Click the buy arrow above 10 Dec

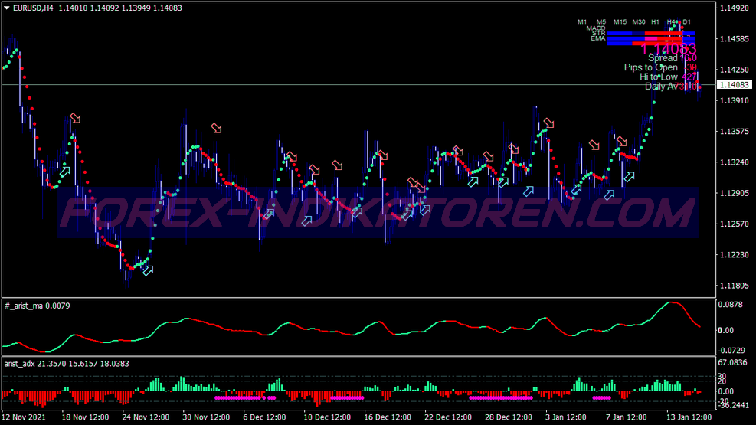pyautogui.click(x=307, y=221)
